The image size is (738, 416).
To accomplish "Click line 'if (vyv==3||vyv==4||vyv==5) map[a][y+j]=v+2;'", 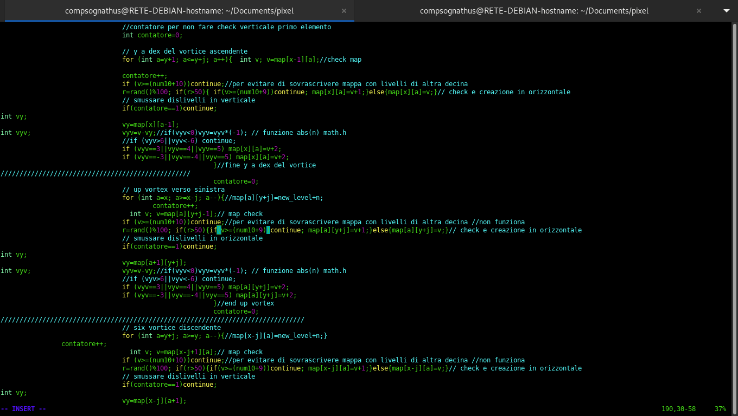I will pos(206,287).
